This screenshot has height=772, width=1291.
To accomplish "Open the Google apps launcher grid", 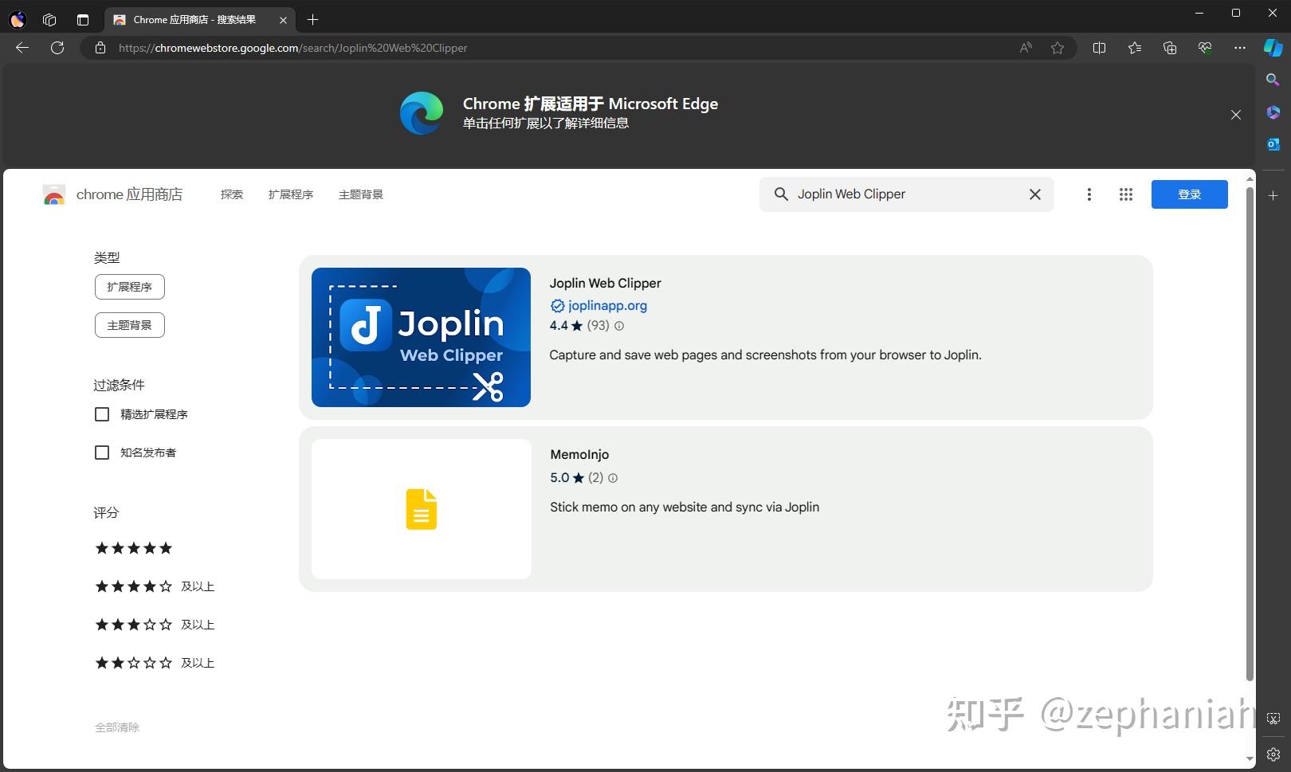I will coord(1125,194).
